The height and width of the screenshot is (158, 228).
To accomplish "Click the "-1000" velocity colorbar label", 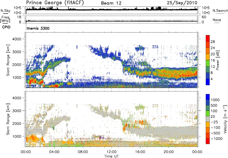I will 217,139.
